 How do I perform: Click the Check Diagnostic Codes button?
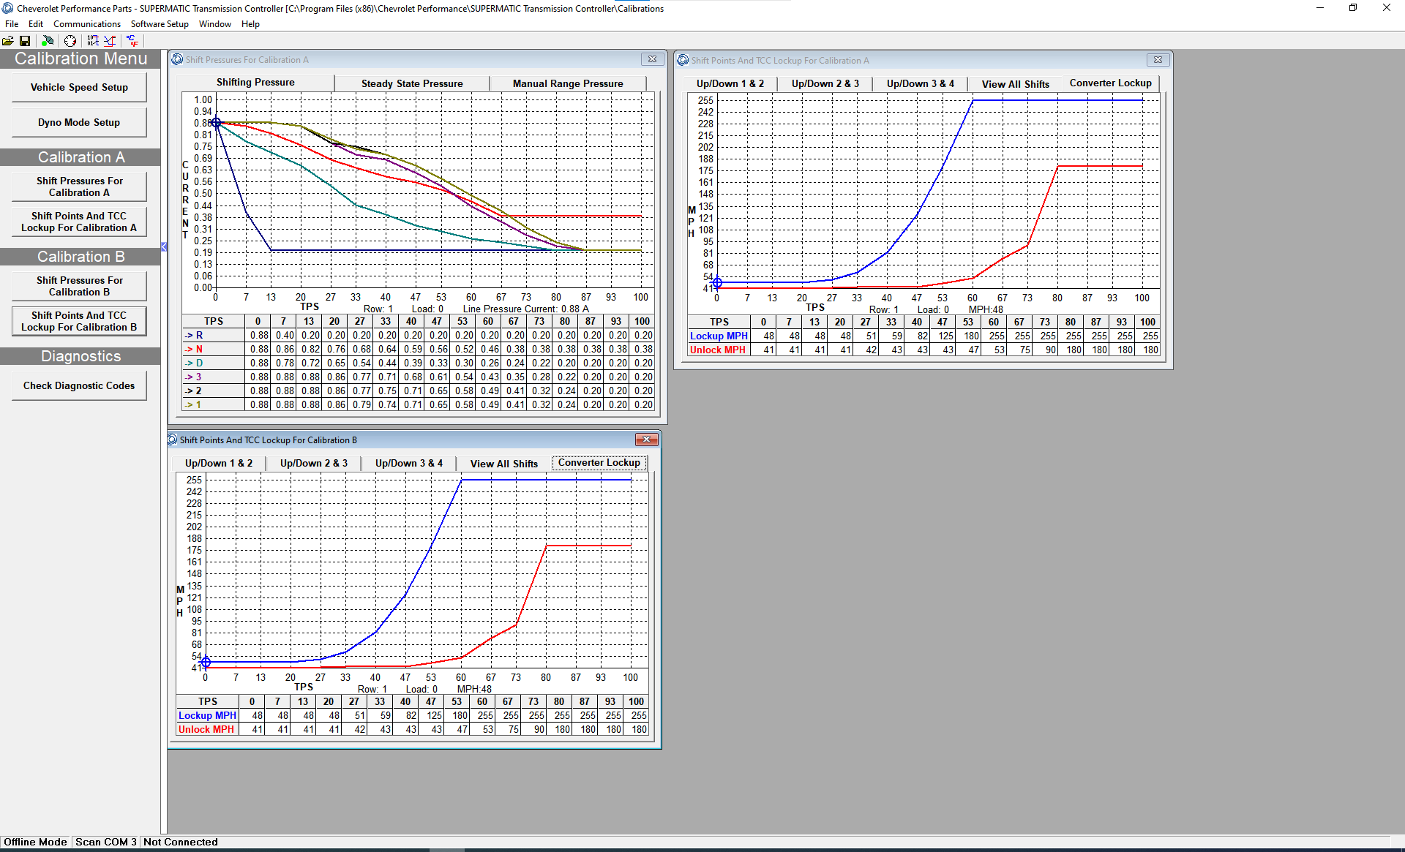[79, 385]
